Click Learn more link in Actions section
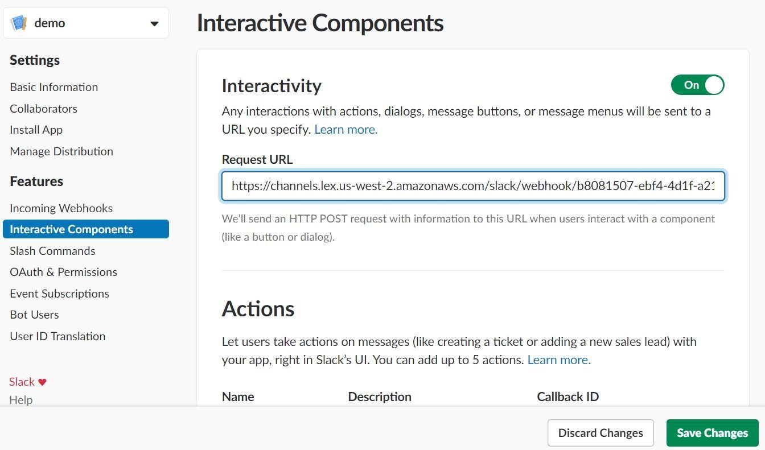This screenshot has height=450, width=765. 558,360
